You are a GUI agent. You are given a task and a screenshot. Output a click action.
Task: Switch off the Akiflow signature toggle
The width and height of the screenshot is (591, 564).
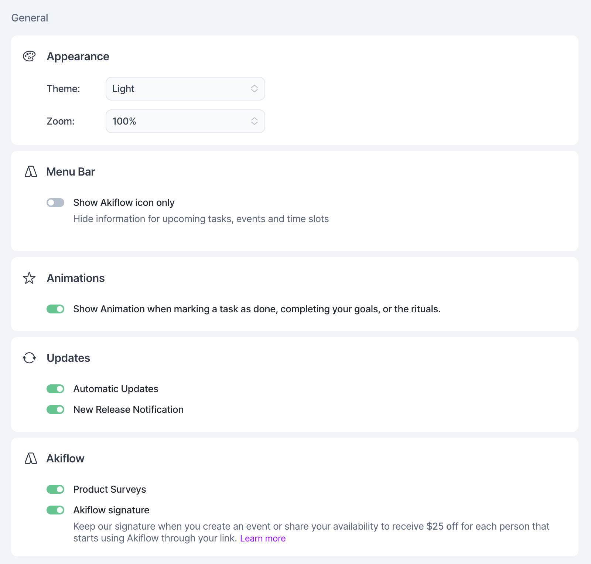55,510
